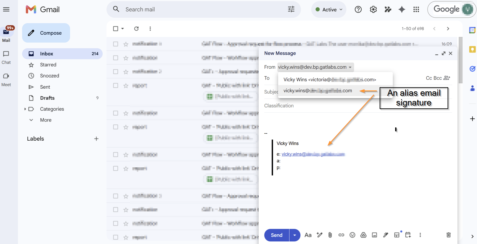
Task: Select the checkbox of the 16:09 email
Action: (116, 44)
